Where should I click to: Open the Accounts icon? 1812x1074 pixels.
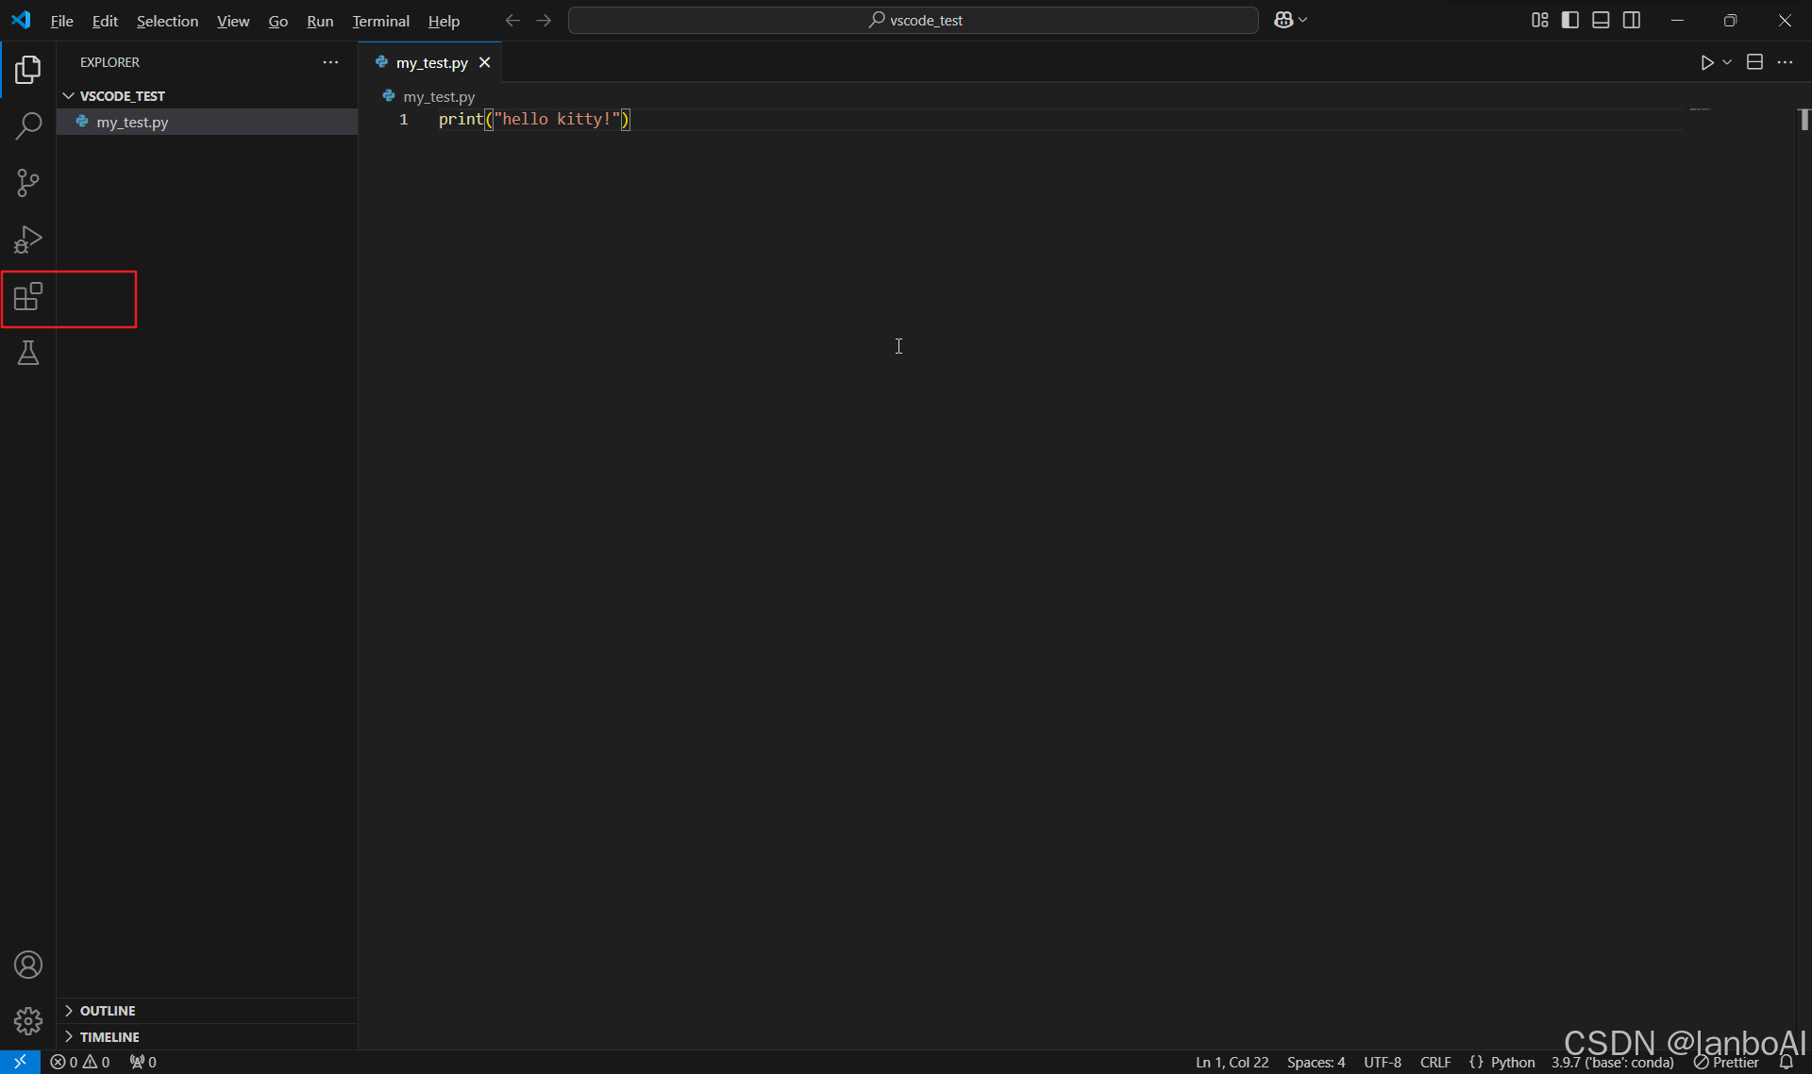(x=28, y=965)
